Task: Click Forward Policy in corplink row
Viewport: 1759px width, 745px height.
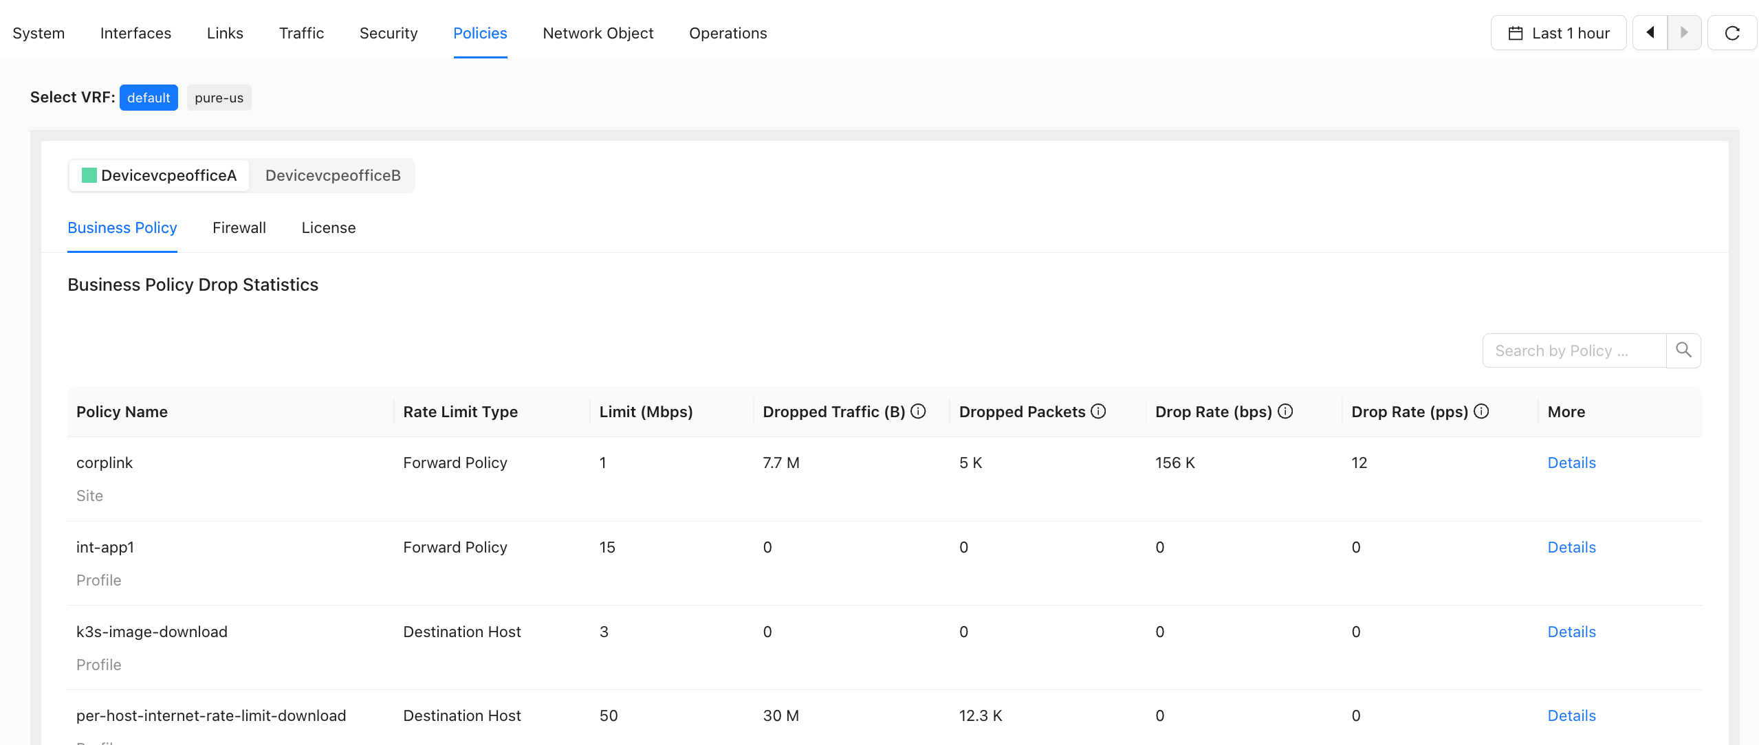Action: [x=455, y=463]
